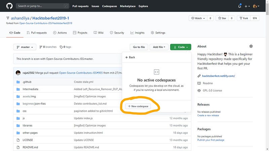Open the Projects tab
The image size is (269, 151).
click(80, 33)
